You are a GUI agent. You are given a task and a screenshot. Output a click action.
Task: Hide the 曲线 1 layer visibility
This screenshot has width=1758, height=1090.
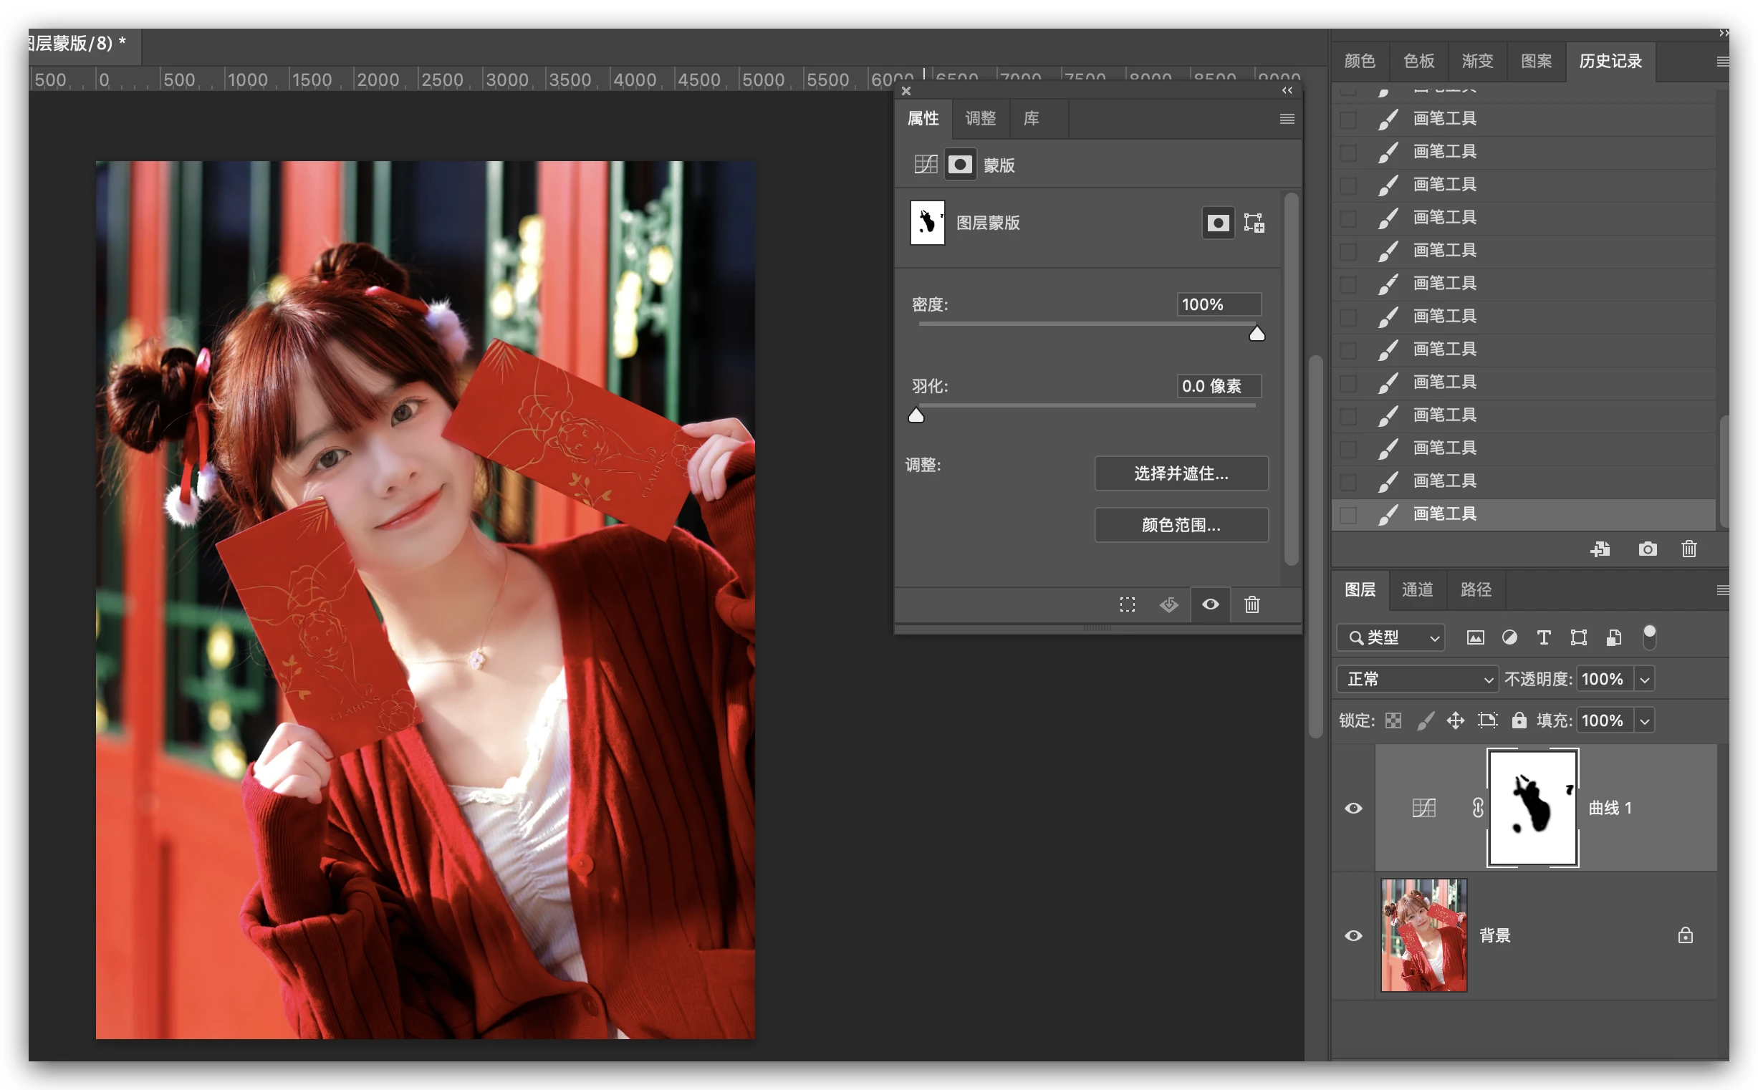[1353, 808]
